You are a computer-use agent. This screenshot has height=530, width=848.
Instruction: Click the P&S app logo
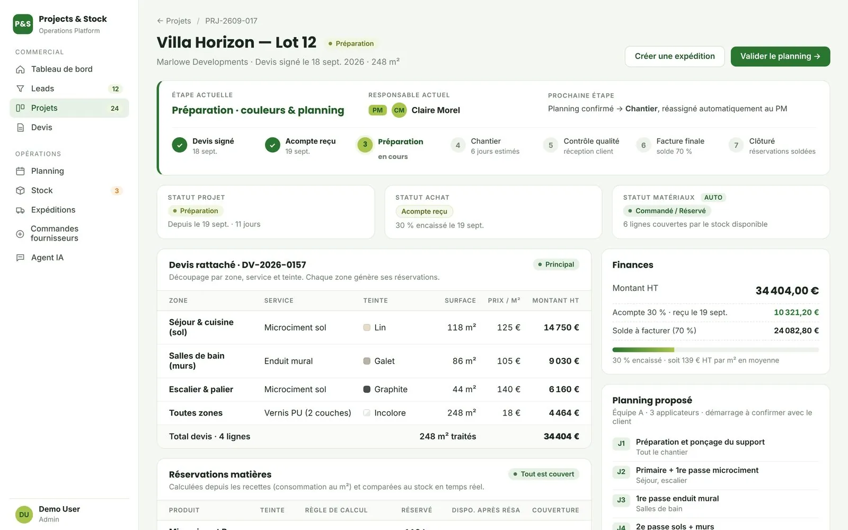pyautogui.click(x=23, y=24)
